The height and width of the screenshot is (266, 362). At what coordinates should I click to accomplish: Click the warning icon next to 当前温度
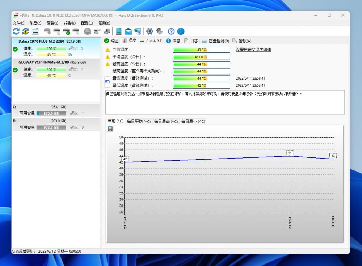(x=108, y=50)
